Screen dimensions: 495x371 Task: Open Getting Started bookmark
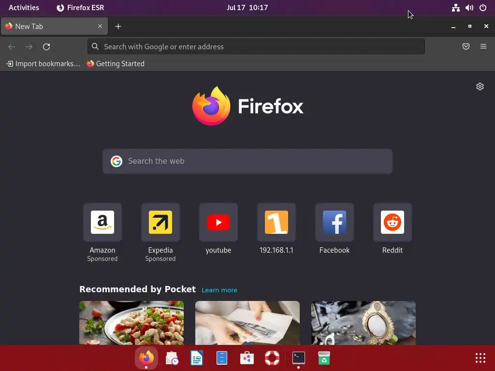(116, 64)
